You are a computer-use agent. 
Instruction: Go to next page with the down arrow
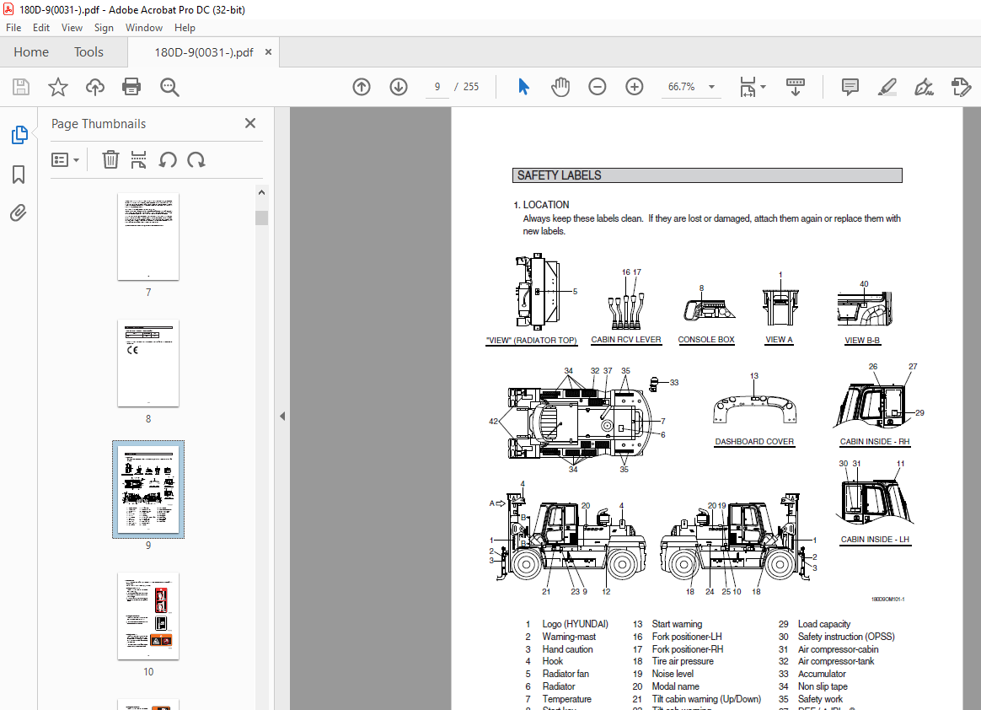[x=399, y=87]
